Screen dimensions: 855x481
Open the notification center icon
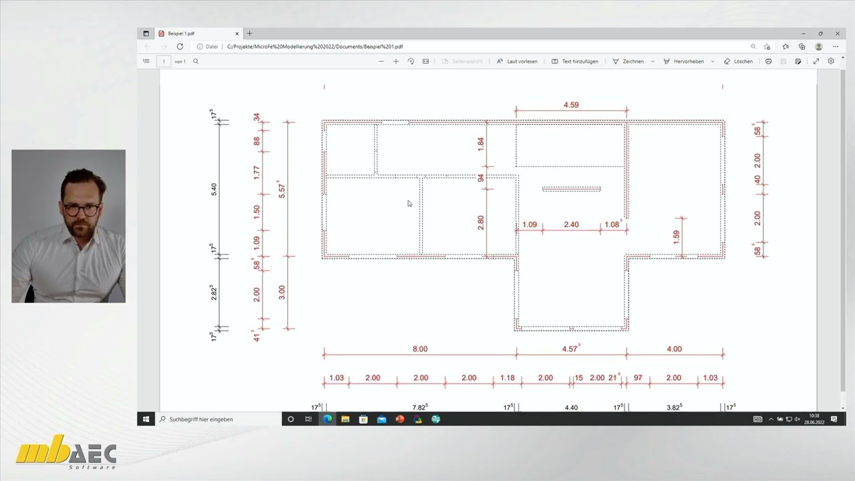pos(834,419)
